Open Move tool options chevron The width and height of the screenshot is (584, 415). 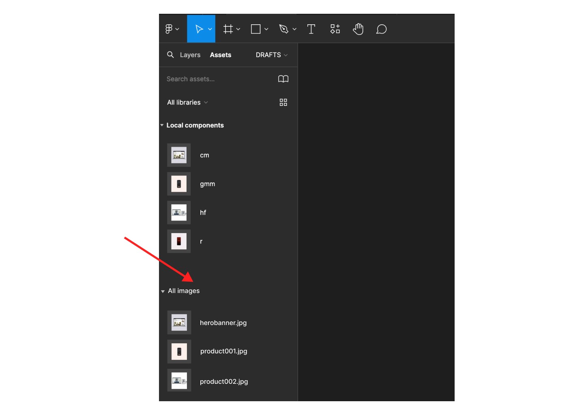pos(210,29)
